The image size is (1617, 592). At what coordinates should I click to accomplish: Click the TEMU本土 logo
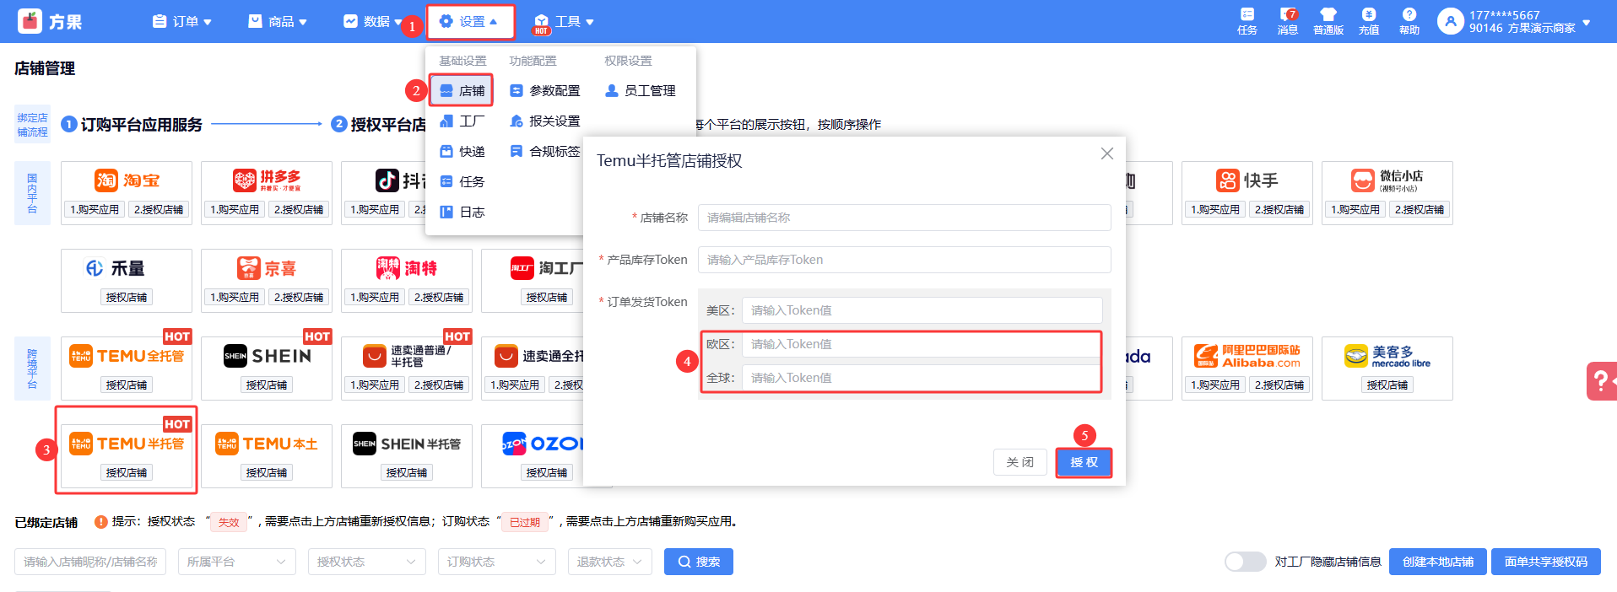click(x=267, y=444)
